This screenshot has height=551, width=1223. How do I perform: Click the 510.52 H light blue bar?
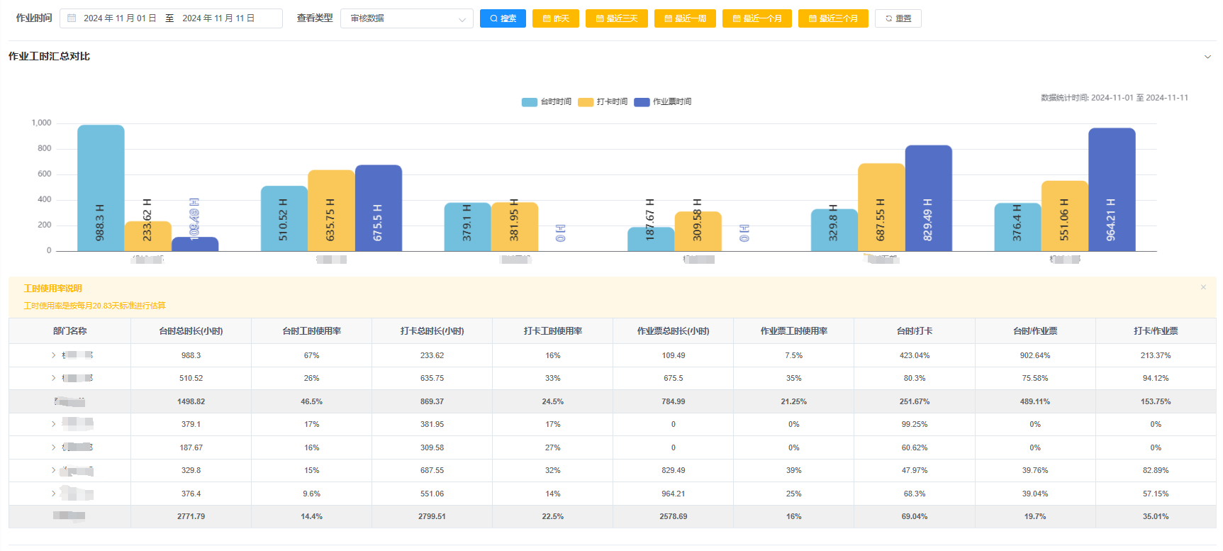click(284, 218)
